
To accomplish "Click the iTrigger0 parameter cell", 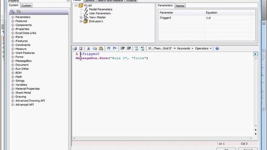I will (x=181, y=18).
